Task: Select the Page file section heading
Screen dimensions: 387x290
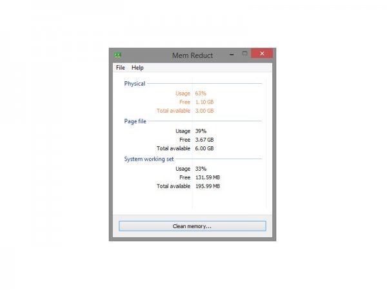Action: click(135, 121)
